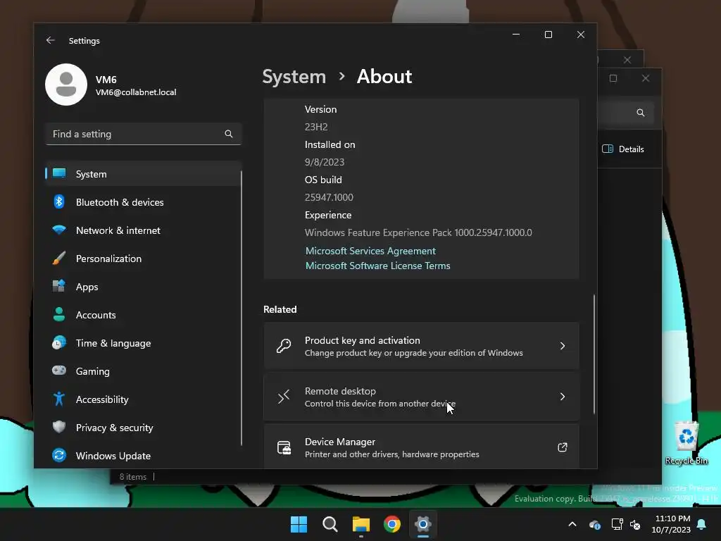Click the content pane vertical scrollbar

[x=594, y=354]
